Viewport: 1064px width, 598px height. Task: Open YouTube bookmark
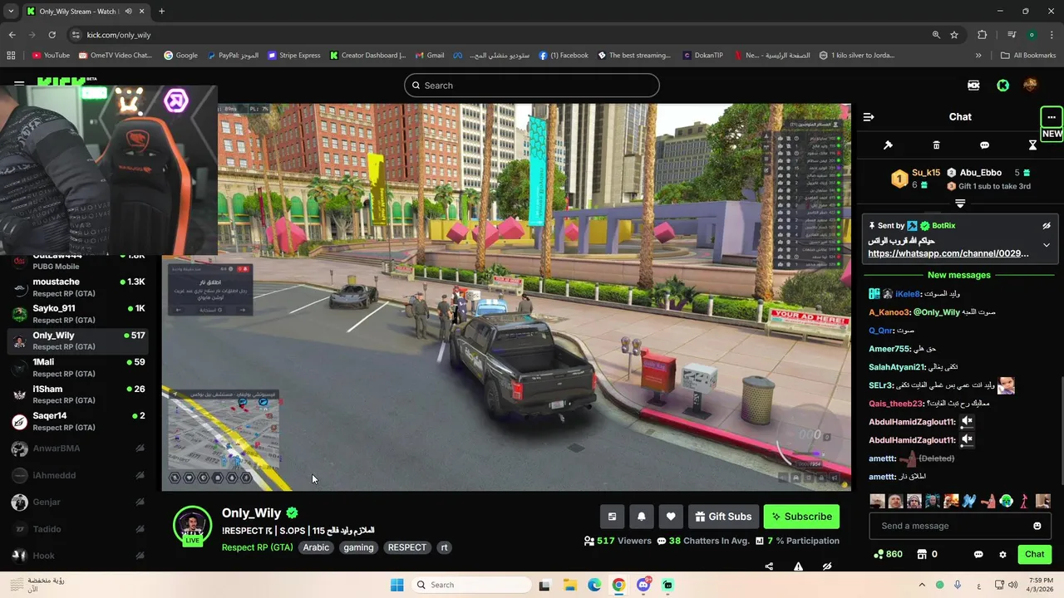coord(51,56)
